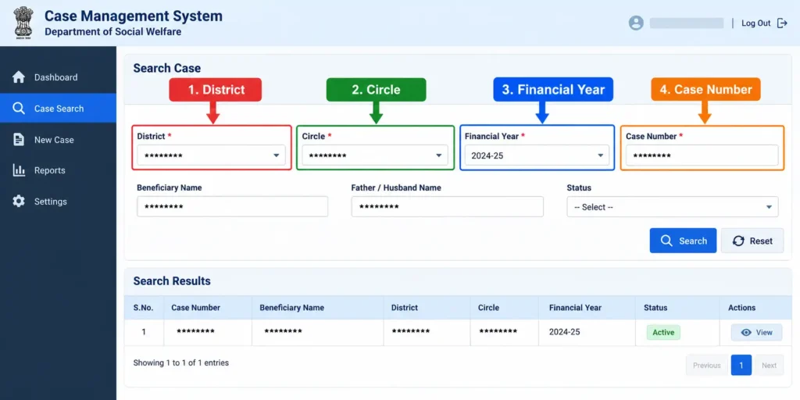Open Reports from sidebar
The height and width of the screenshot is (400, 800).
[58, 170]
